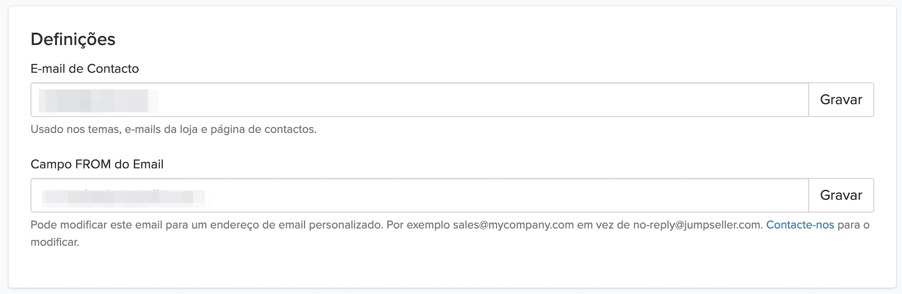Follow the blue Contacte-nos hyperlink
The image size is (902, 294).
pos(800,225)
